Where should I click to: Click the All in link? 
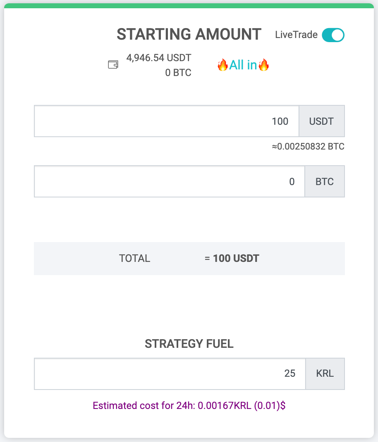tap(243, 65)
